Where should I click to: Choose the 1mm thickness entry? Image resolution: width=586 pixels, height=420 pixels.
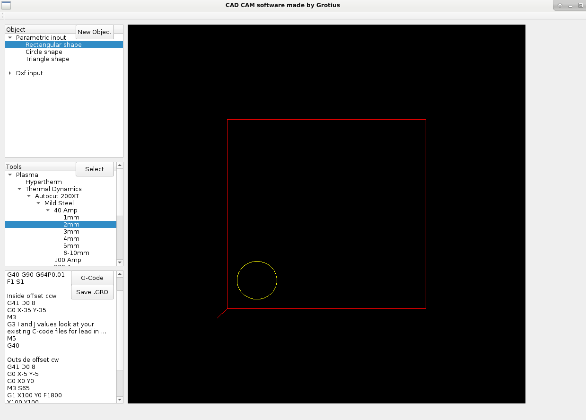click(71, 217)
